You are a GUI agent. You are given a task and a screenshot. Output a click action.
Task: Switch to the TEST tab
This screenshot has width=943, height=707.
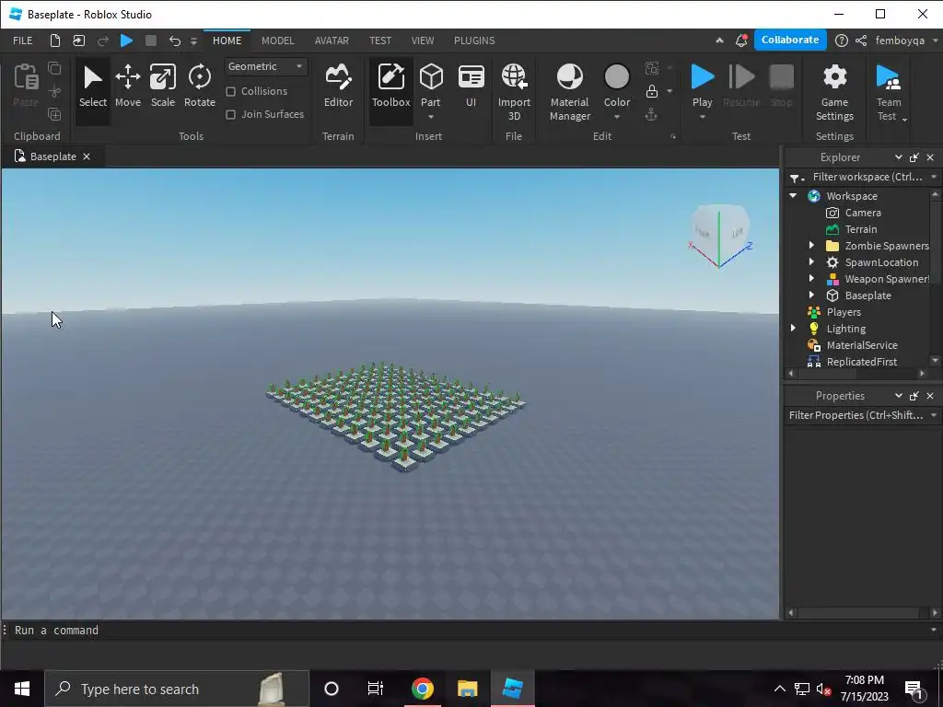pos(380,41)
